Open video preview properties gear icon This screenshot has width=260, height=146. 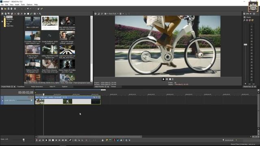(95, 14)
